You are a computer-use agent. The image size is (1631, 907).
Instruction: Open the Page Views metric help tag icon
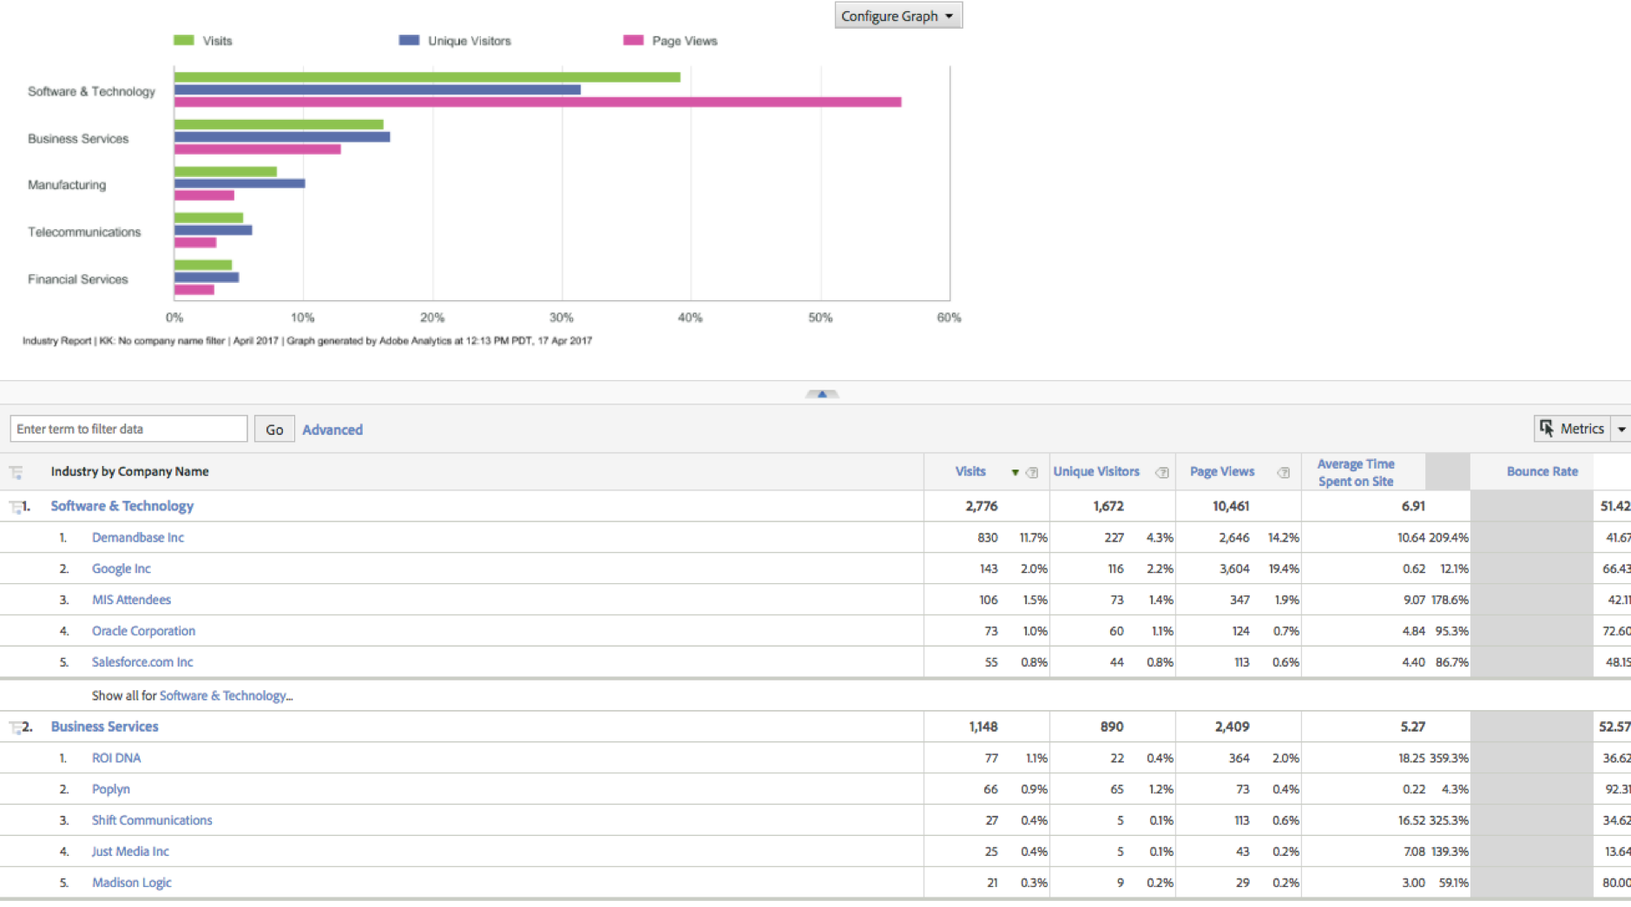(x=1283, y=472)
